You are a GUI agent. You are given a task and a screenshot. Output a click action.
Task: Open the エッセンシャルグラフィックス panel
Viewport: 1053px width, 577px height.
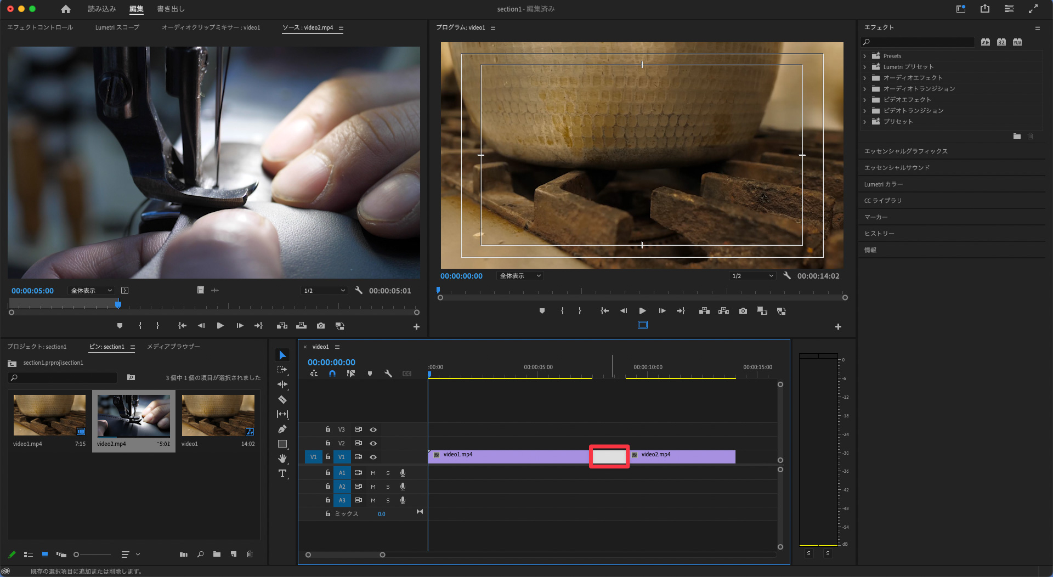pyautogui.click(x=905, y=151)
